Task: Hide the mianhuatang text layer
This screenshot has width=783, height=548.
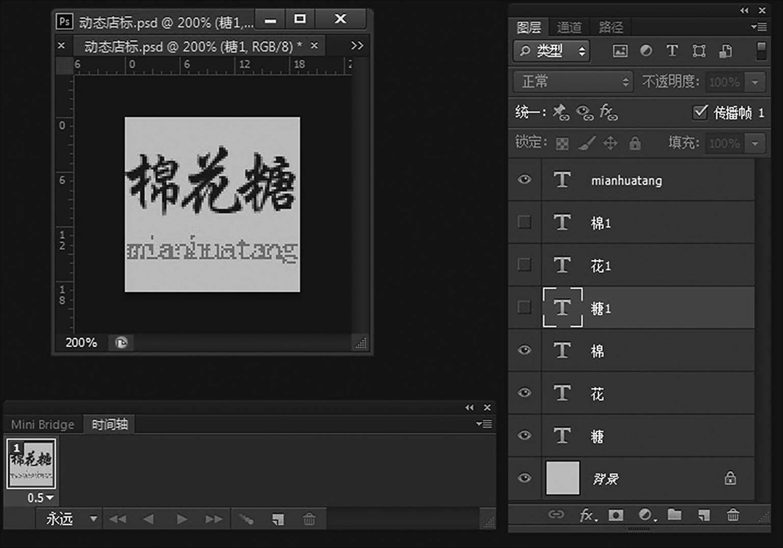Action: 524,179
